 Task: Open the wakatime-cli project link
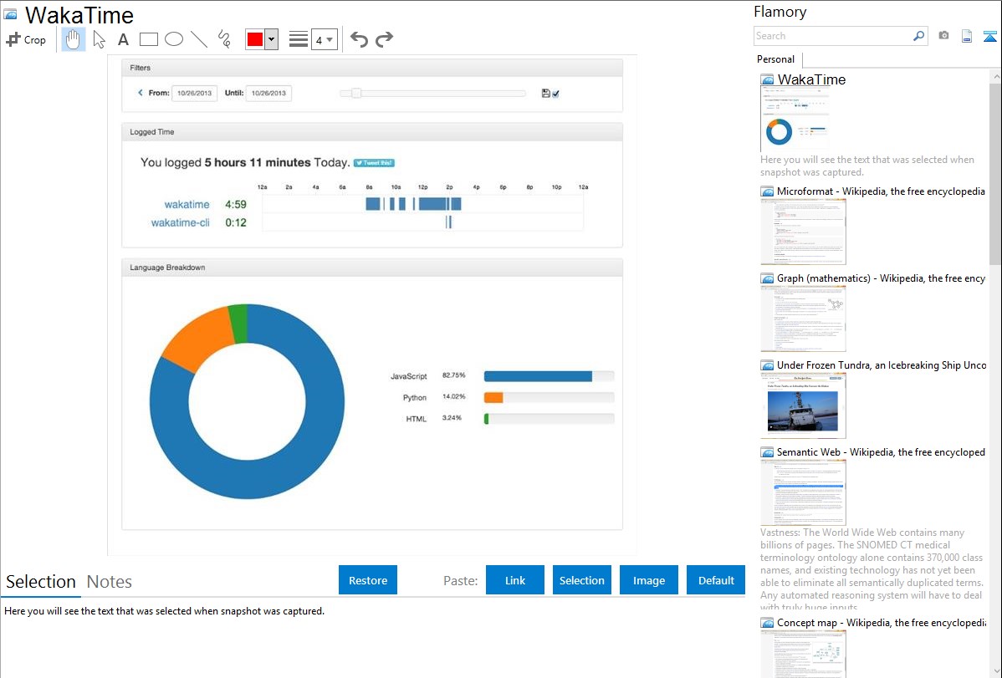coord(180,222)
